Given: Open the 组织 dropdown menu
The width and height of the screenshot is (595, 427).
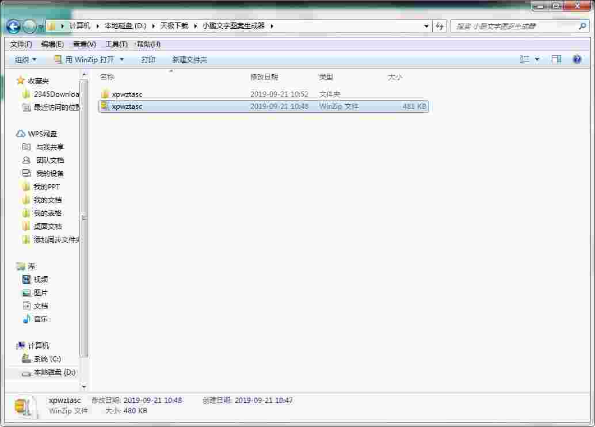Looking at the screenshot, I should coord(24,59).
